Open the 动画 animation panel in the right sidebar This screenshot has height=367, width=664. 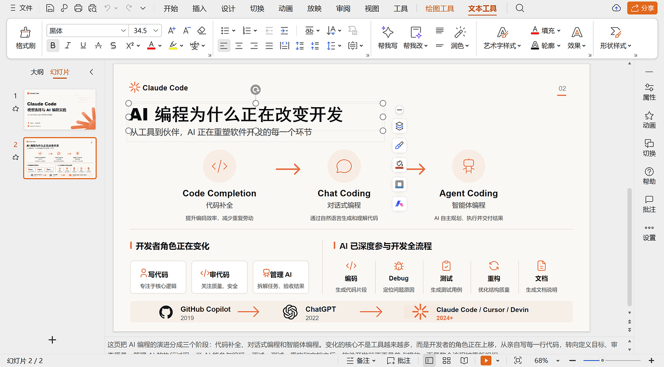tap(649, 120)
